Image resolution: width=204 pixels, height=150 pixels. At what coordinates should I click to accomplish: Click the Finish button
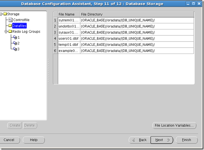point(187,140)
